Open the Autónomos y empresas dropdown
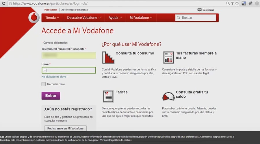This screenshot has height=144, width=260. tap(75, 10)
